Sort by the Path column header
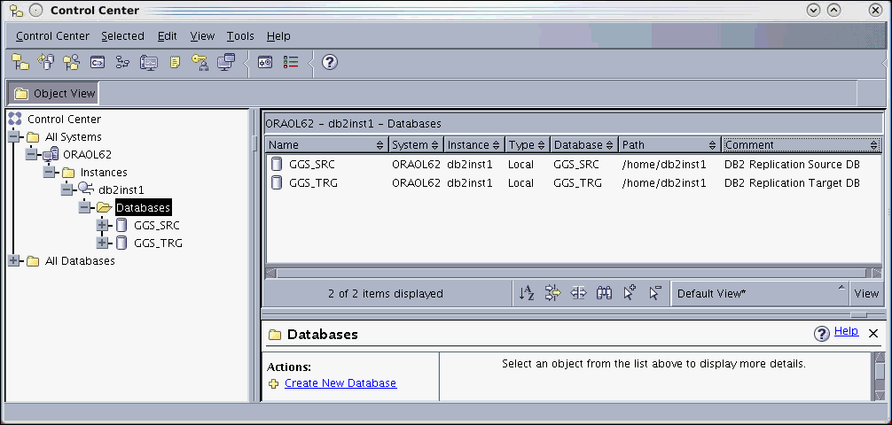The height and width of the screenshot is (425, 892). (669, 145)
